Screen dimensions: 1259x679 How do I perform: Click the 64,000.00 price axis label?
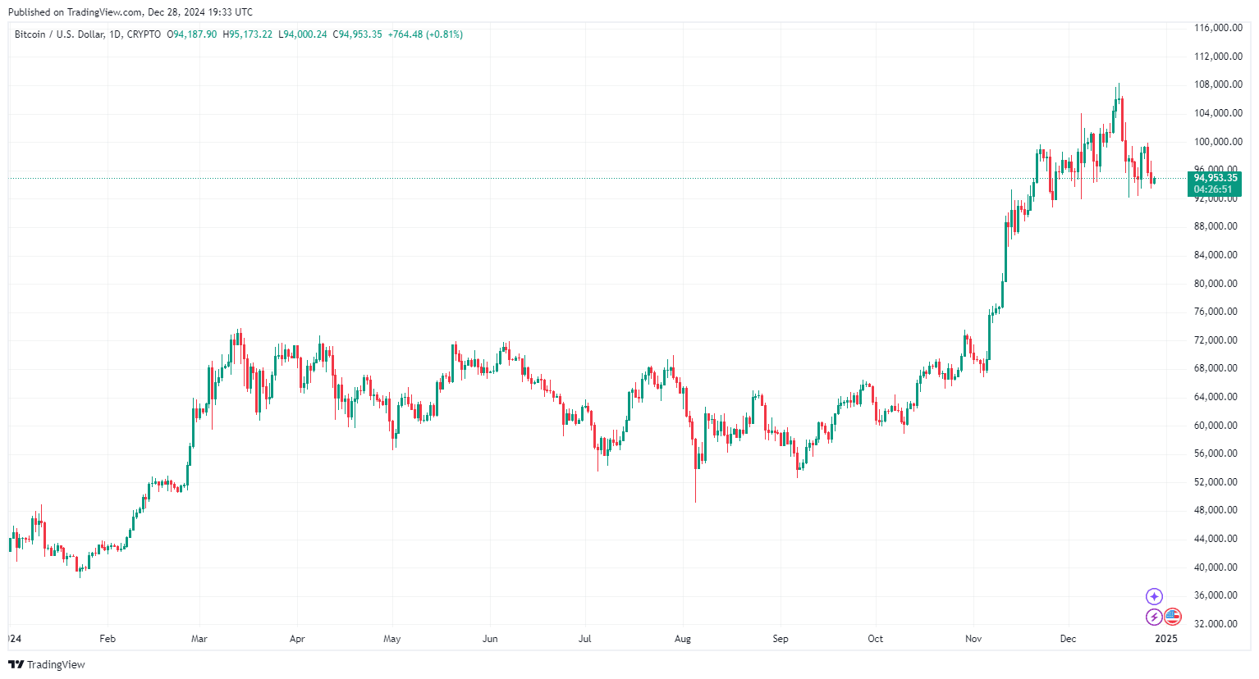click(x=1216, y=397)
